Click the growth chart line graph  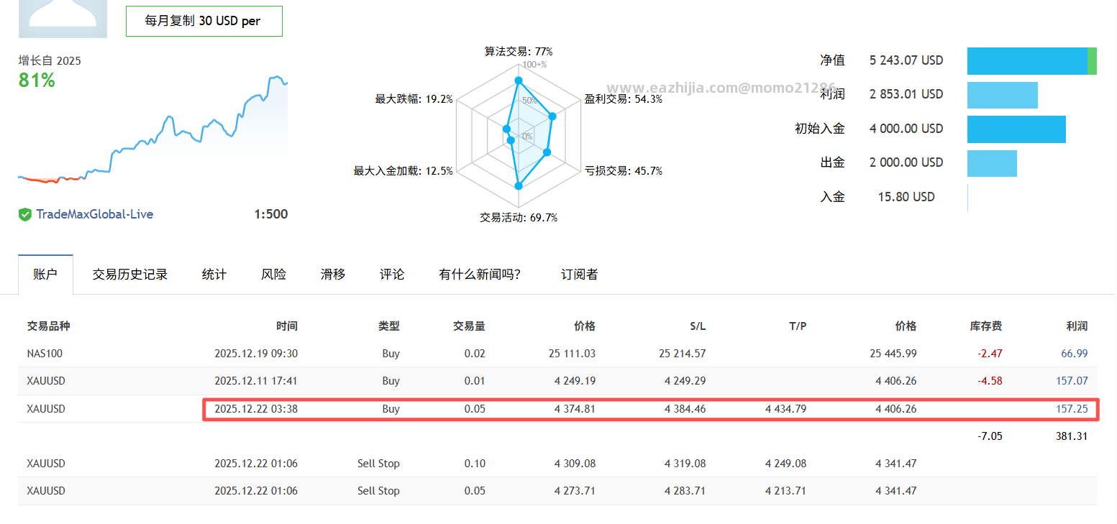point(152,129)
